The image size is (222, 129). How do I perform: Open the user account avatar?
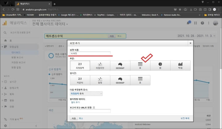point(216,23)
